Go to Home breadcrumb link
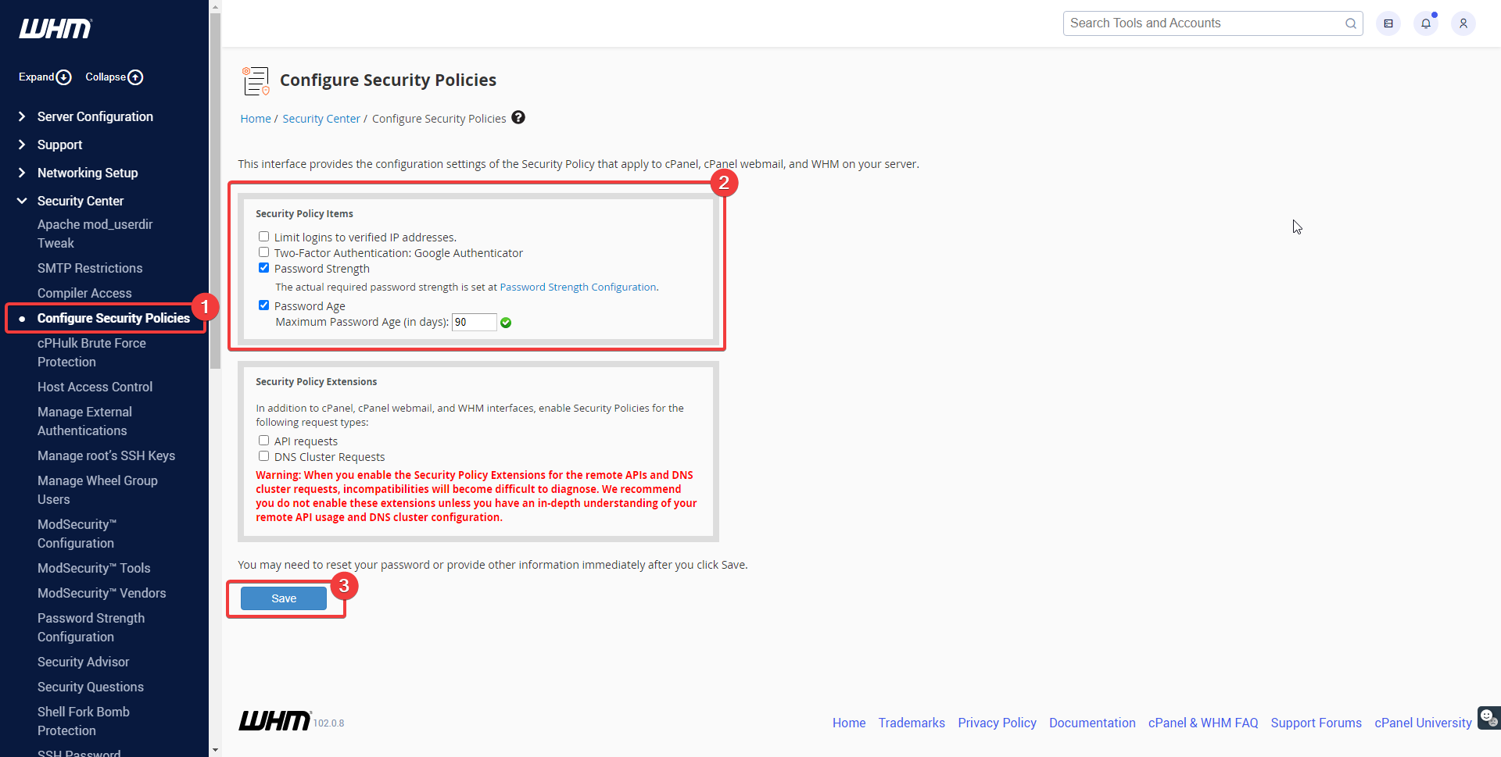The width and height of the screenshot is (1501, 757). (256, 119)
